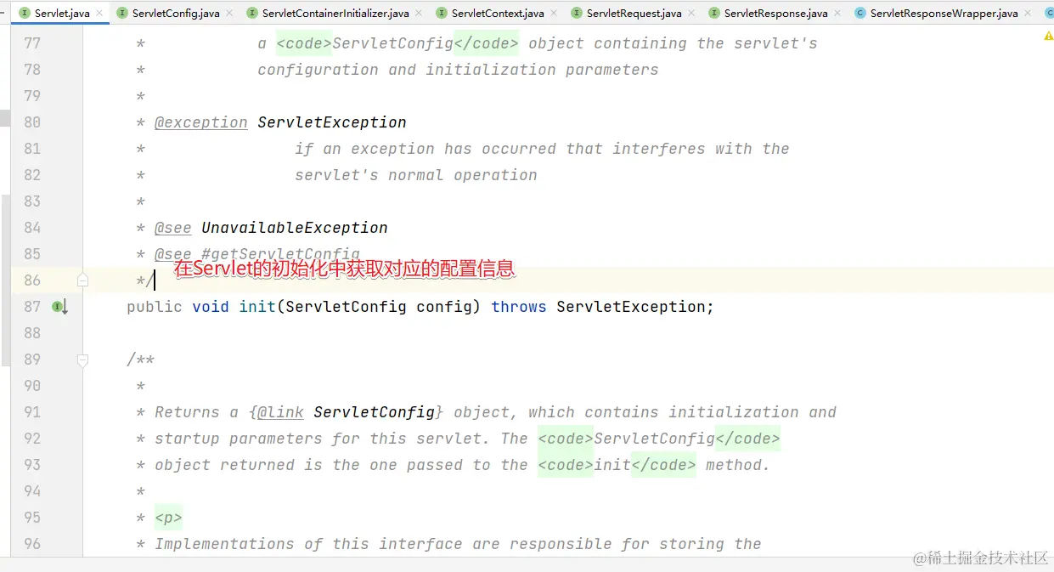The width and height of the screenshot is (1054, 572).
Task: Click the @link tag on line 91
Action: pos(280,412)
